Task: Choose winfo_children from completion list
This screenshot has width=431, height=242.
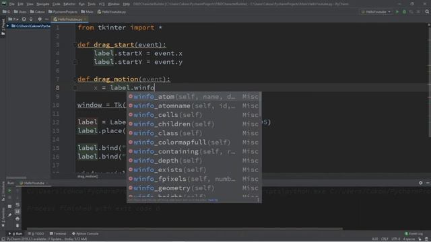Action: pos(193,124)
